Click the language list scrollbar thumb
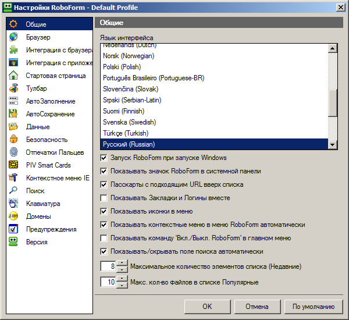 click(x=333, y=104)
